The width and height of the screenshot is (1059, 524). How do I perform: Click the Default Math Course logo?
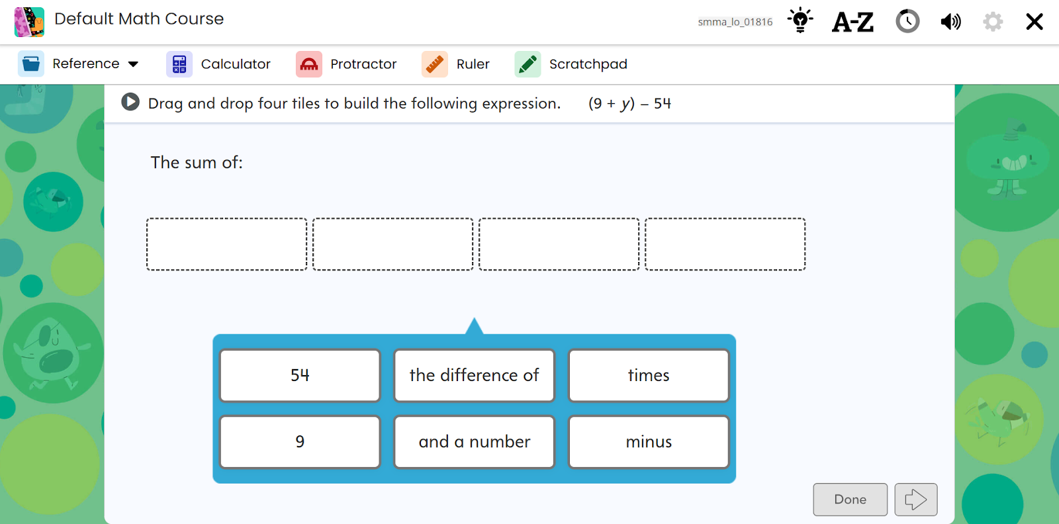(29, 21)
